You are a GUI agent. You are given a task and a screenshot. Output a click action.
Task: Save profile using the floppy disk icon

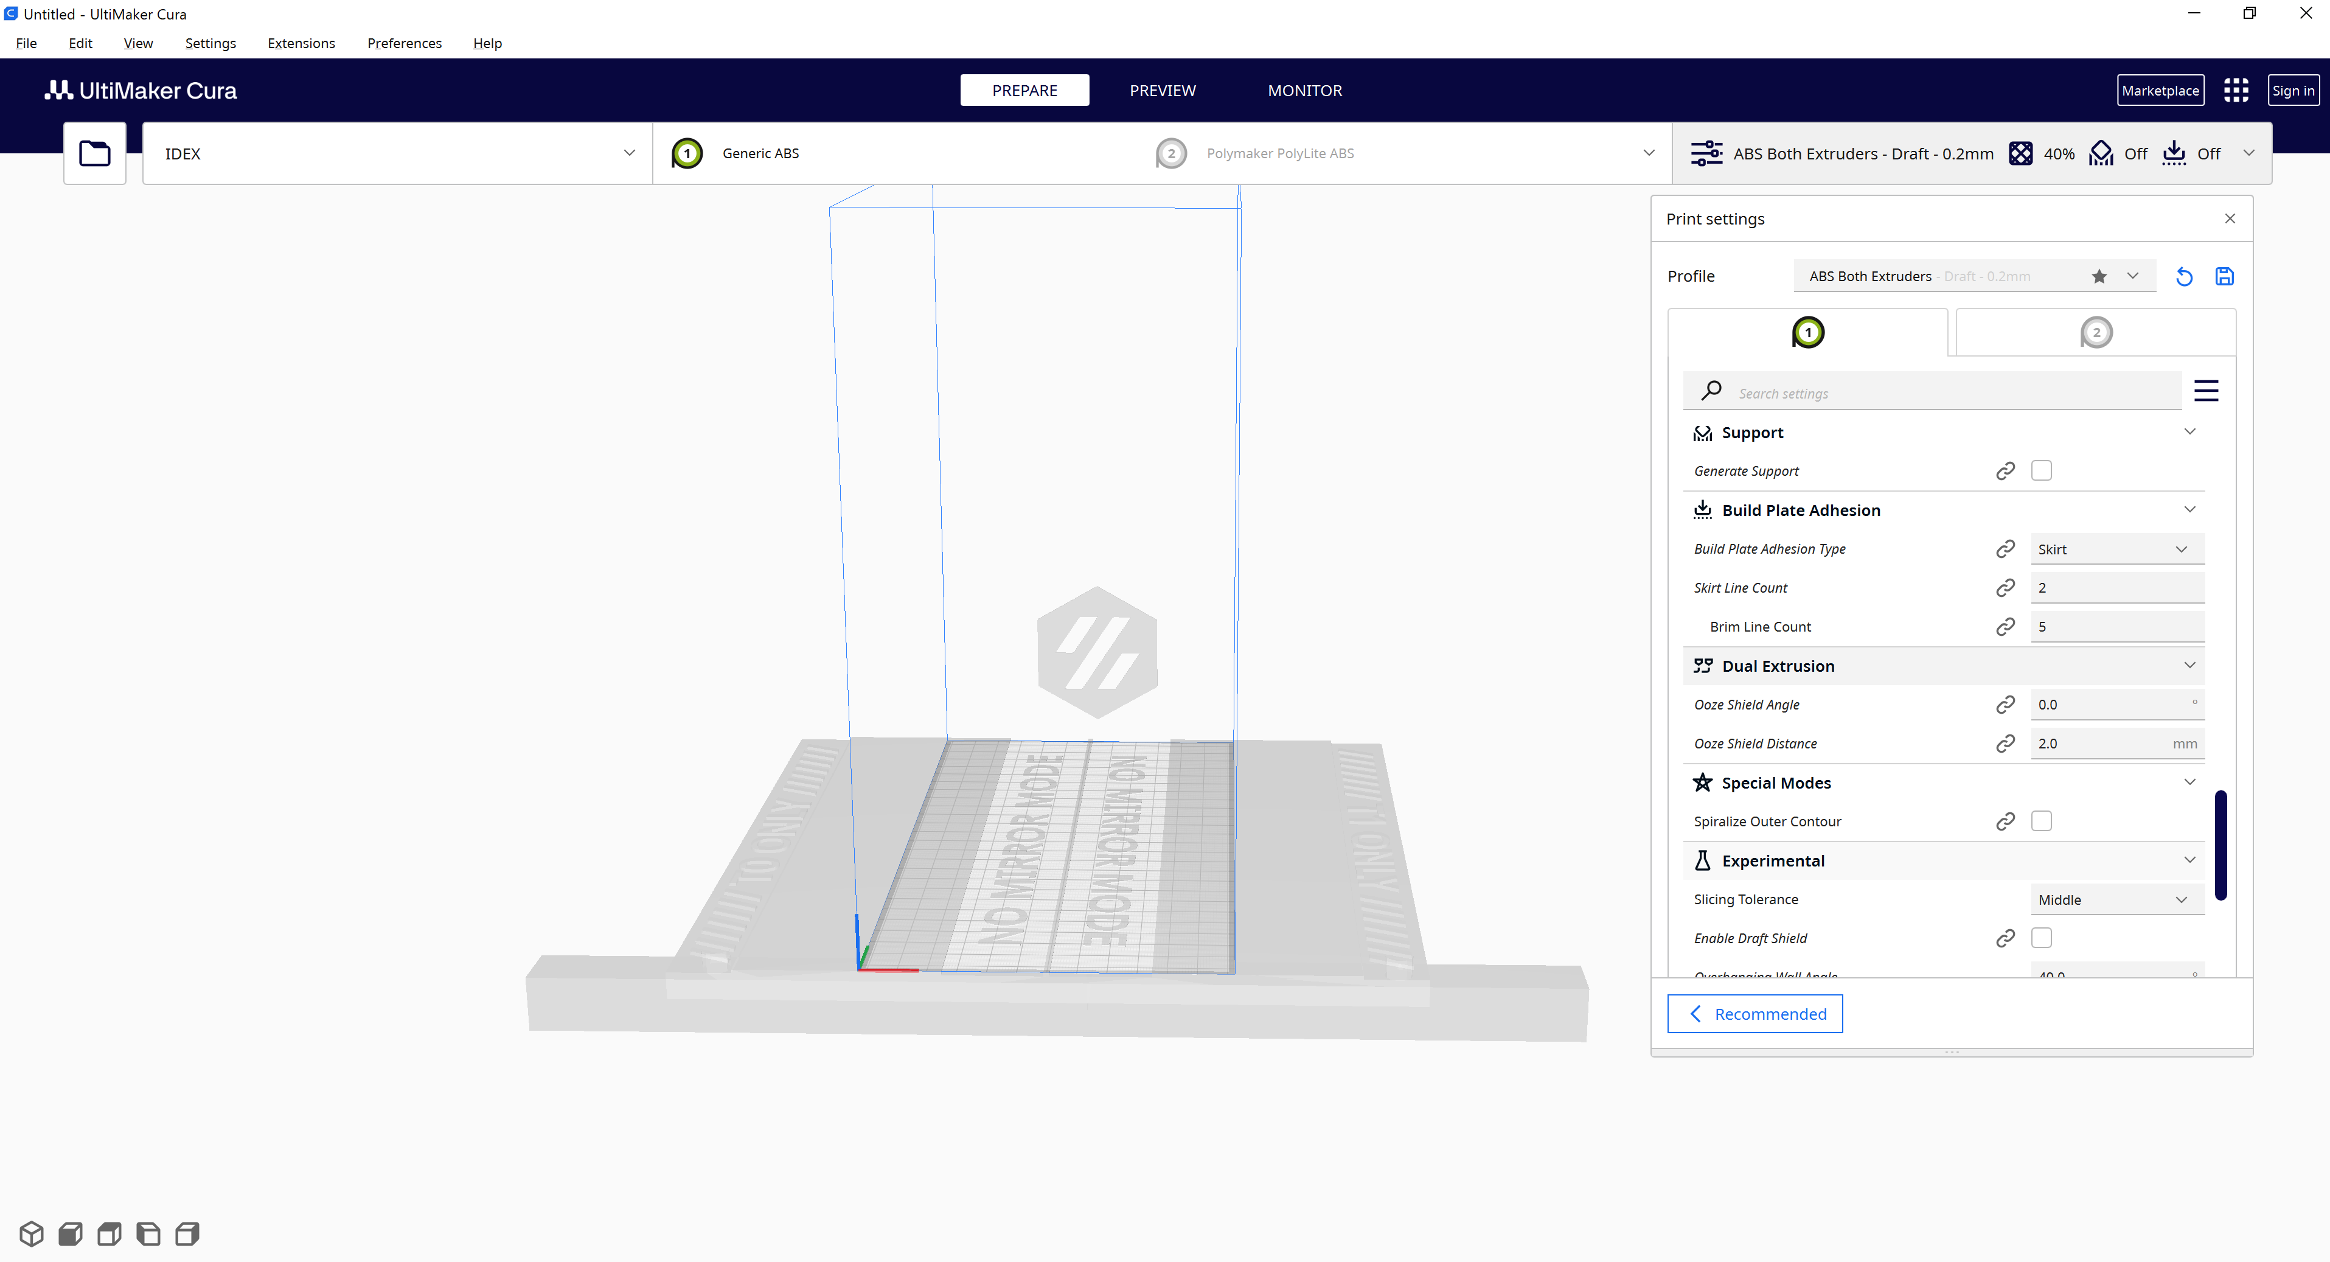click(2224, 277)
